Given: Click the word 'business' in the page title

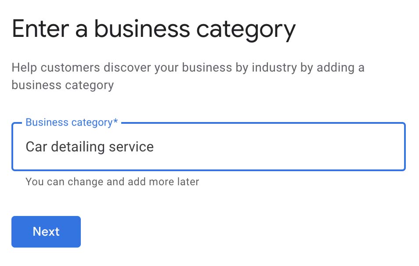Looking at the screenshot, I should [142, 29].
